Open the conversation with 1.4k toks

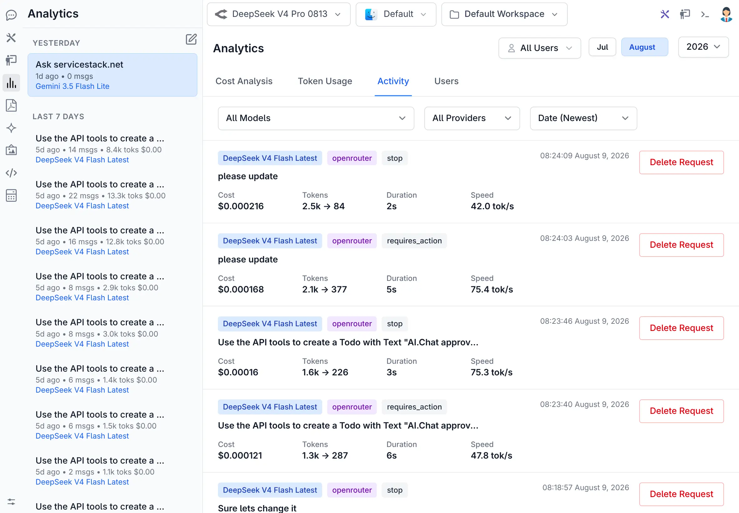point(112,379)
